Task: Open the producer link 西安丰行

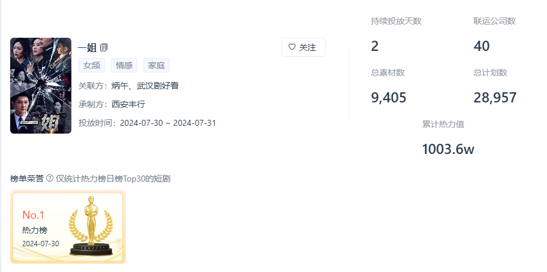Action: click(128, 104)
